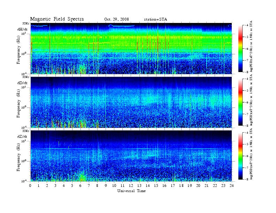Click the log(PSD) scale label beside dD/dt colorbar
Screen dimensions: 276x213
click(251, 100)
